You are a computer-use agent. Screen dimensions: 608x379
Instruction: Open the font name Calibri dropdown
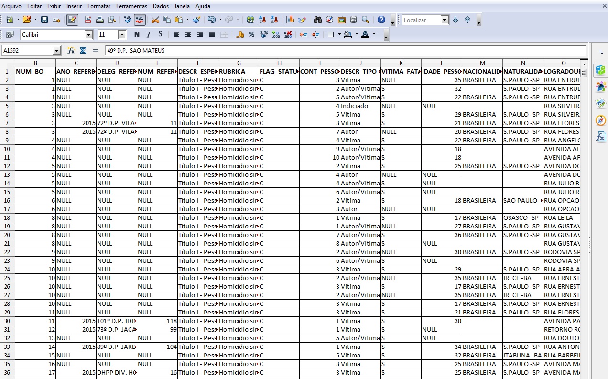tap(88, 34)
